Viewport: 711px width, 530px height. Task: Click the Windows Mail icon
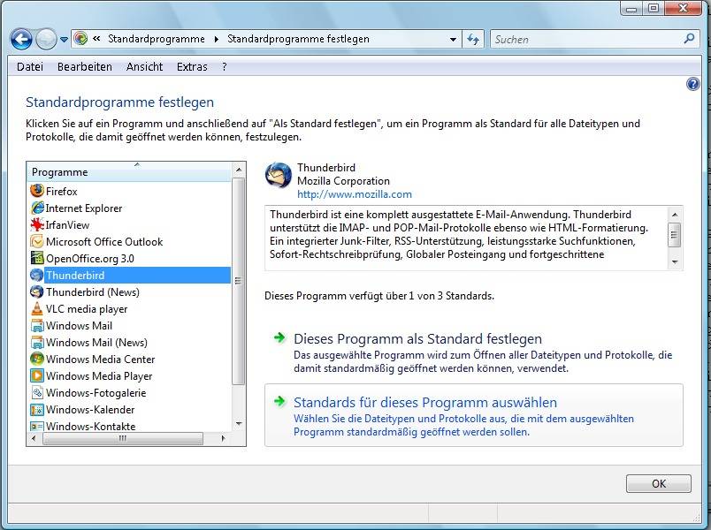(37, 325)
